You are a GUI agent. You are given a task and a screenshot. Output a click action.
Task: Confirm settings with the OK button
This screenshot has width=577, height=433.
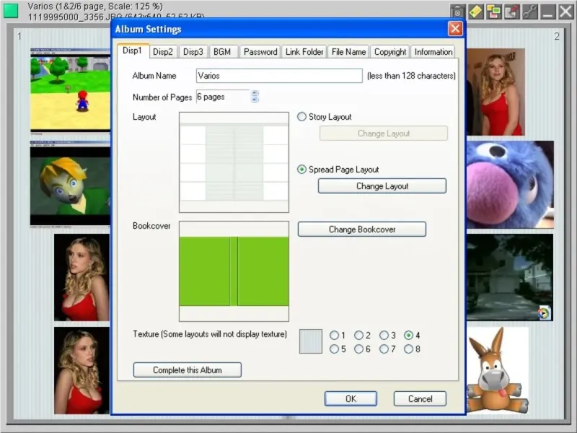351,399
